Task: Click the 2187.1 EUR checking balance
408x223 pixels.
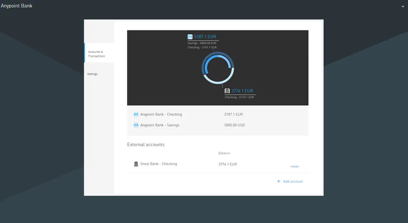Action: click(234, 114)
